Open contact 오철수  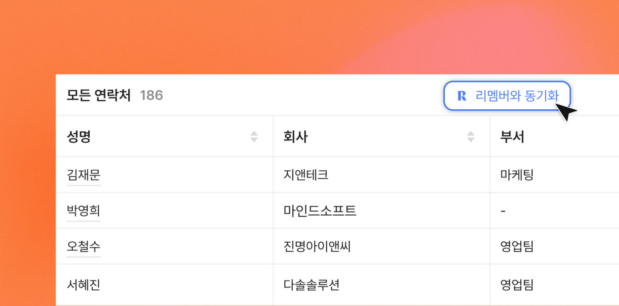click(x=84, y=247)
